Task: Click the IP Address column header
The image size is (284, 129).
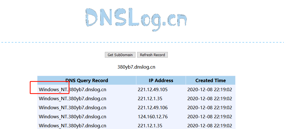Action: 161,80
